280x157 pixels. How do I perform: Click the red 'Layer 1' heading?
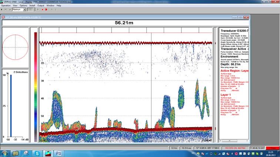[x=226, y=95]
